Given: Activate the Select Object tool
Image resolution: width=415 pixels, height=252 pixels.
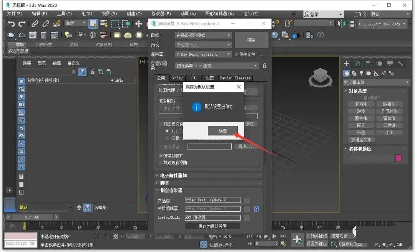Looking at the screenshot, I should click(93, 24).
